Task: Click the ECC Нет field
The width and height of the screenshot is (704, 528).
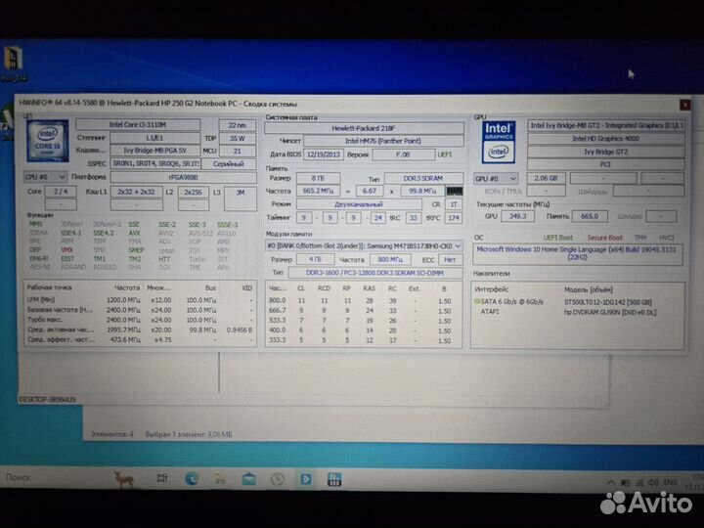Action: click(451, 259)
